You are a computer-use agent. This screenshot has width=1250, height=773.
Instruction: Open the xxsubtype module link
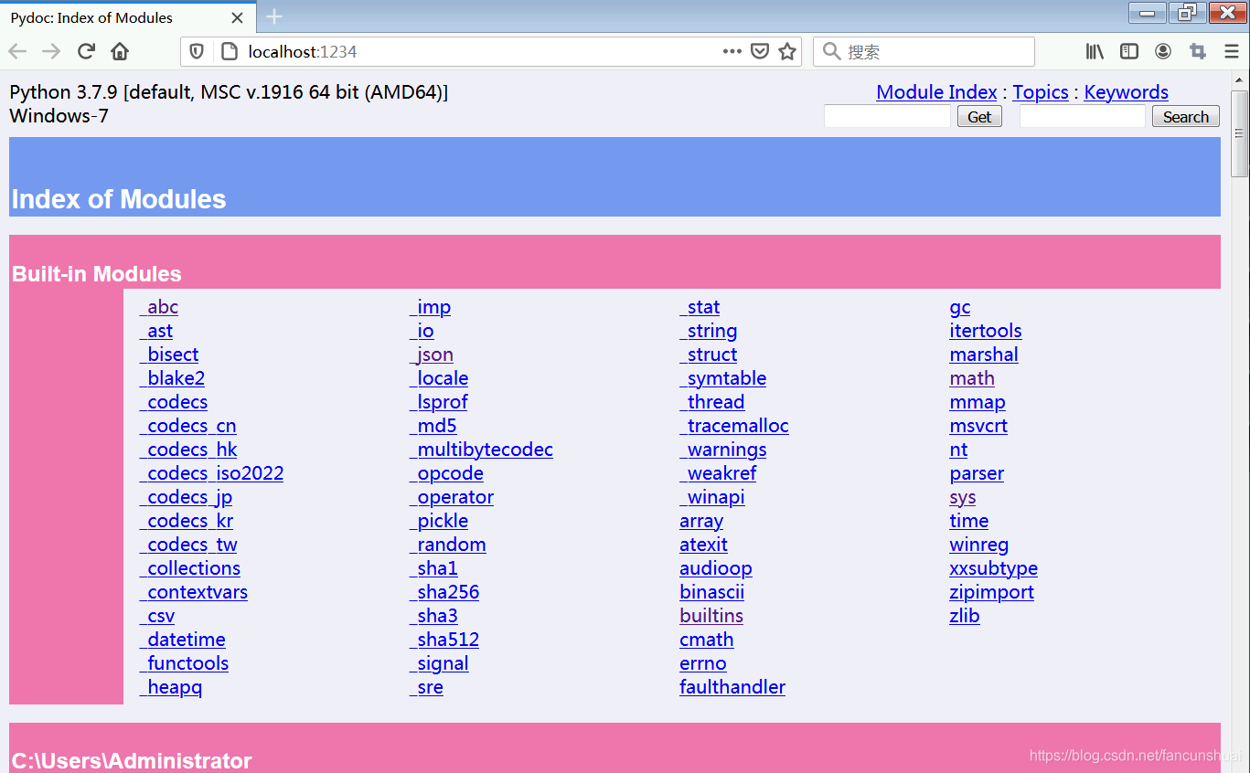pos(993,568)
